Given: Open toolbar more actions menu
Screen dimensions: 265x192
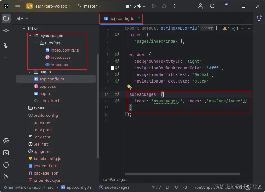Looking at the screenshot, I should 174,6.
